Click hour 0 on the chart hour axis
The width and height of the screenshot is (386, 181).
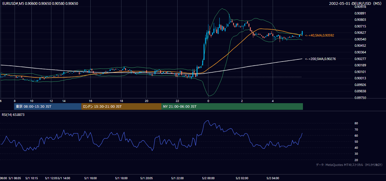point(208,101)
